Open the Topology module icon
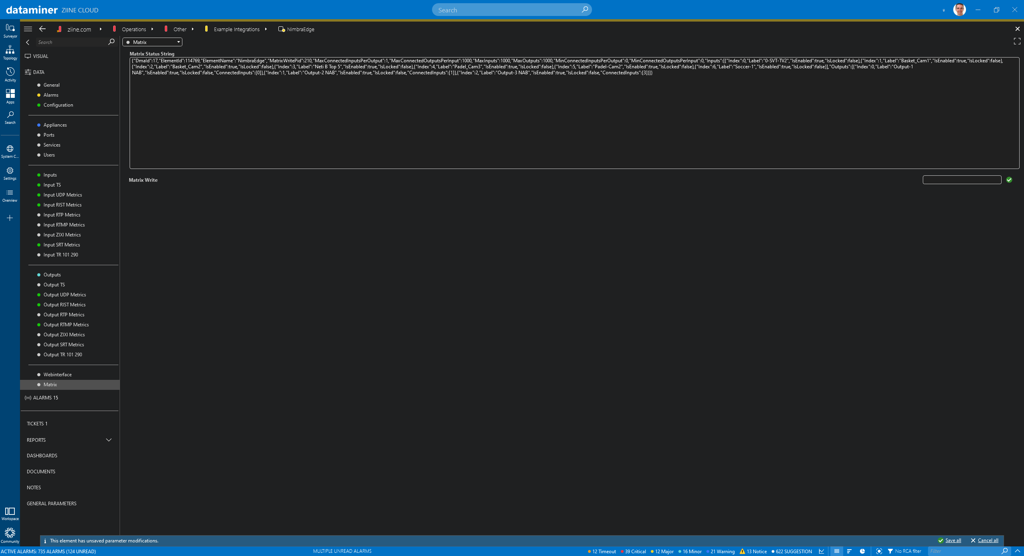Image resolution: width=1024 pixels, height=556 pixels. (x=10, y=53)
